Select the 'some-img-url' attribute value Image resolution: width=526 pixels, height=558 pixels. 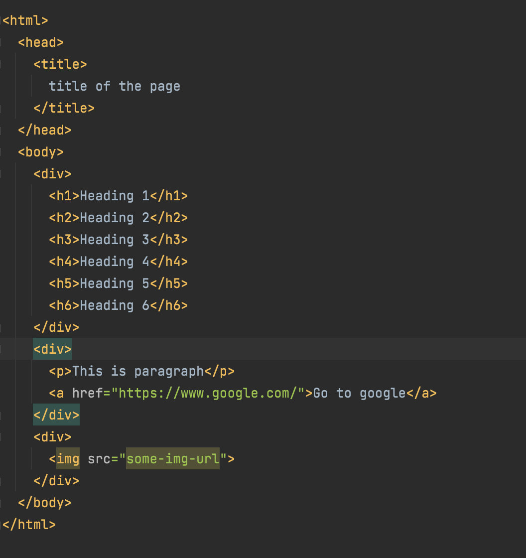172,458
